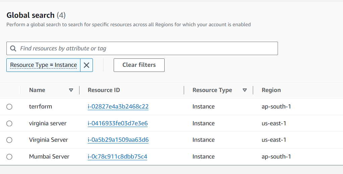
Task: Open instance i-0416933fe03d7e3e6
Action: pos(118,123)
